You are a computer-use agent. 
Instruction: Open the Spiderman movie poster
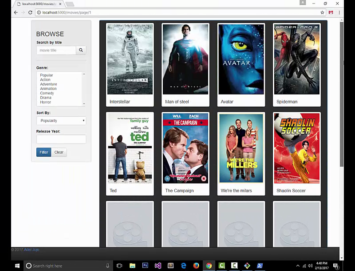[297, 60]
